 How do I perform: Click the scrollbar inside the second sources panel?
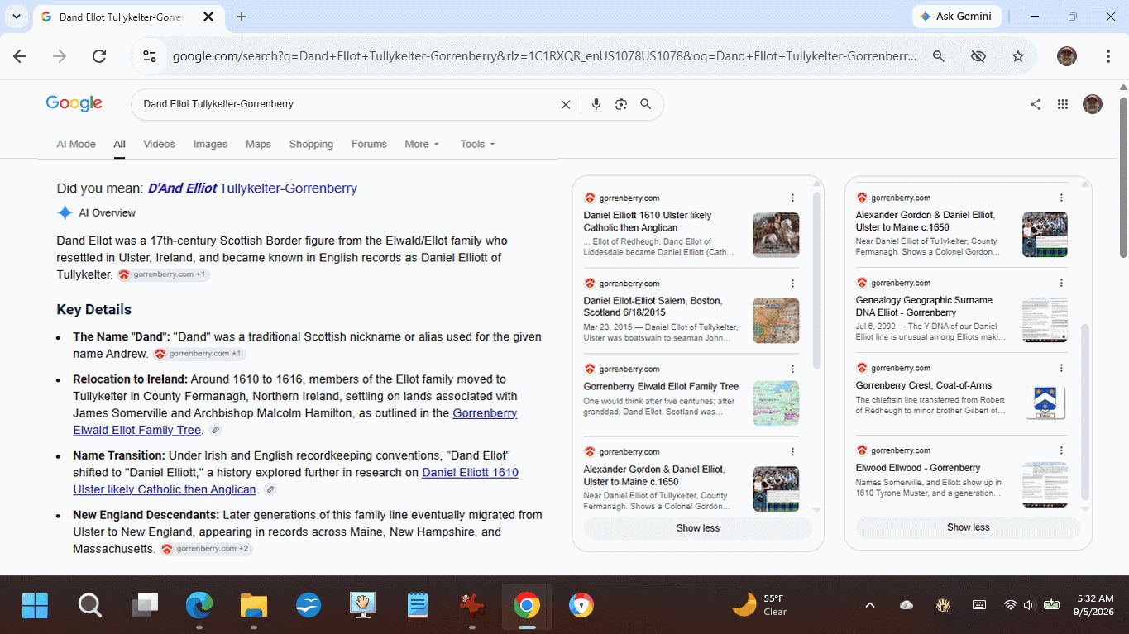click(1086, 413)
